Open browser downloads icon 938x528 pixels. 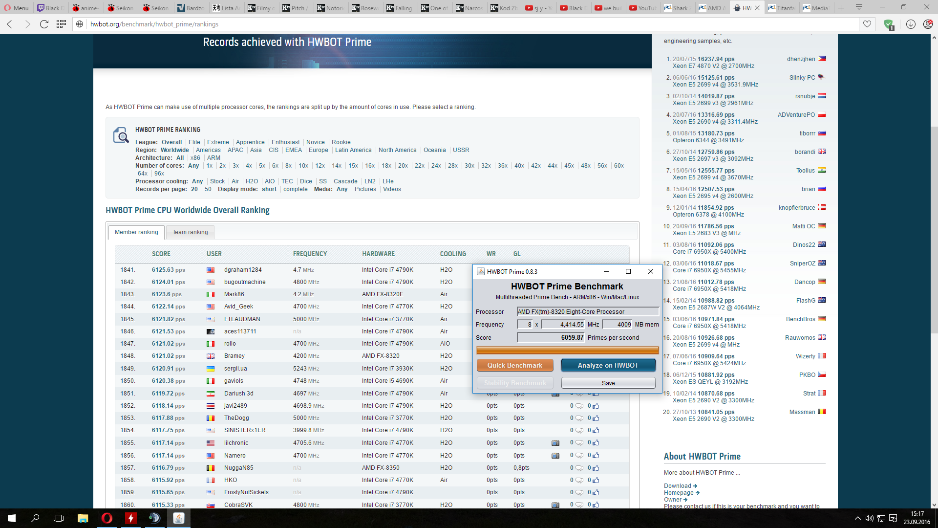coord(911,24)
